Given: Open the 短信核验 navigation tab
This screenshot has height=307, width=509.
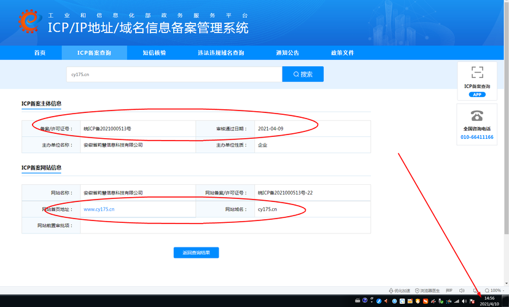Looking at the screenshot, I should (154, 53).
